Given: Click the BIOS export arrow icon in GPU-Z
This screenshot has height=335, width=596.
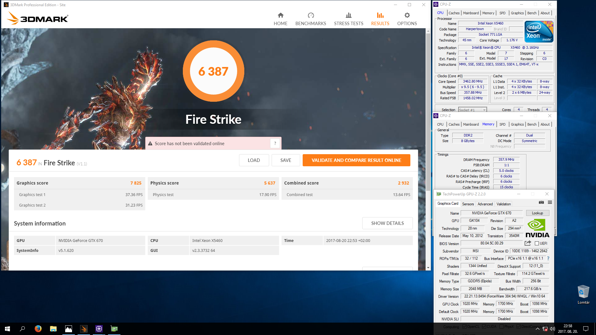Looking at the screenshot, I should (528, 243).
